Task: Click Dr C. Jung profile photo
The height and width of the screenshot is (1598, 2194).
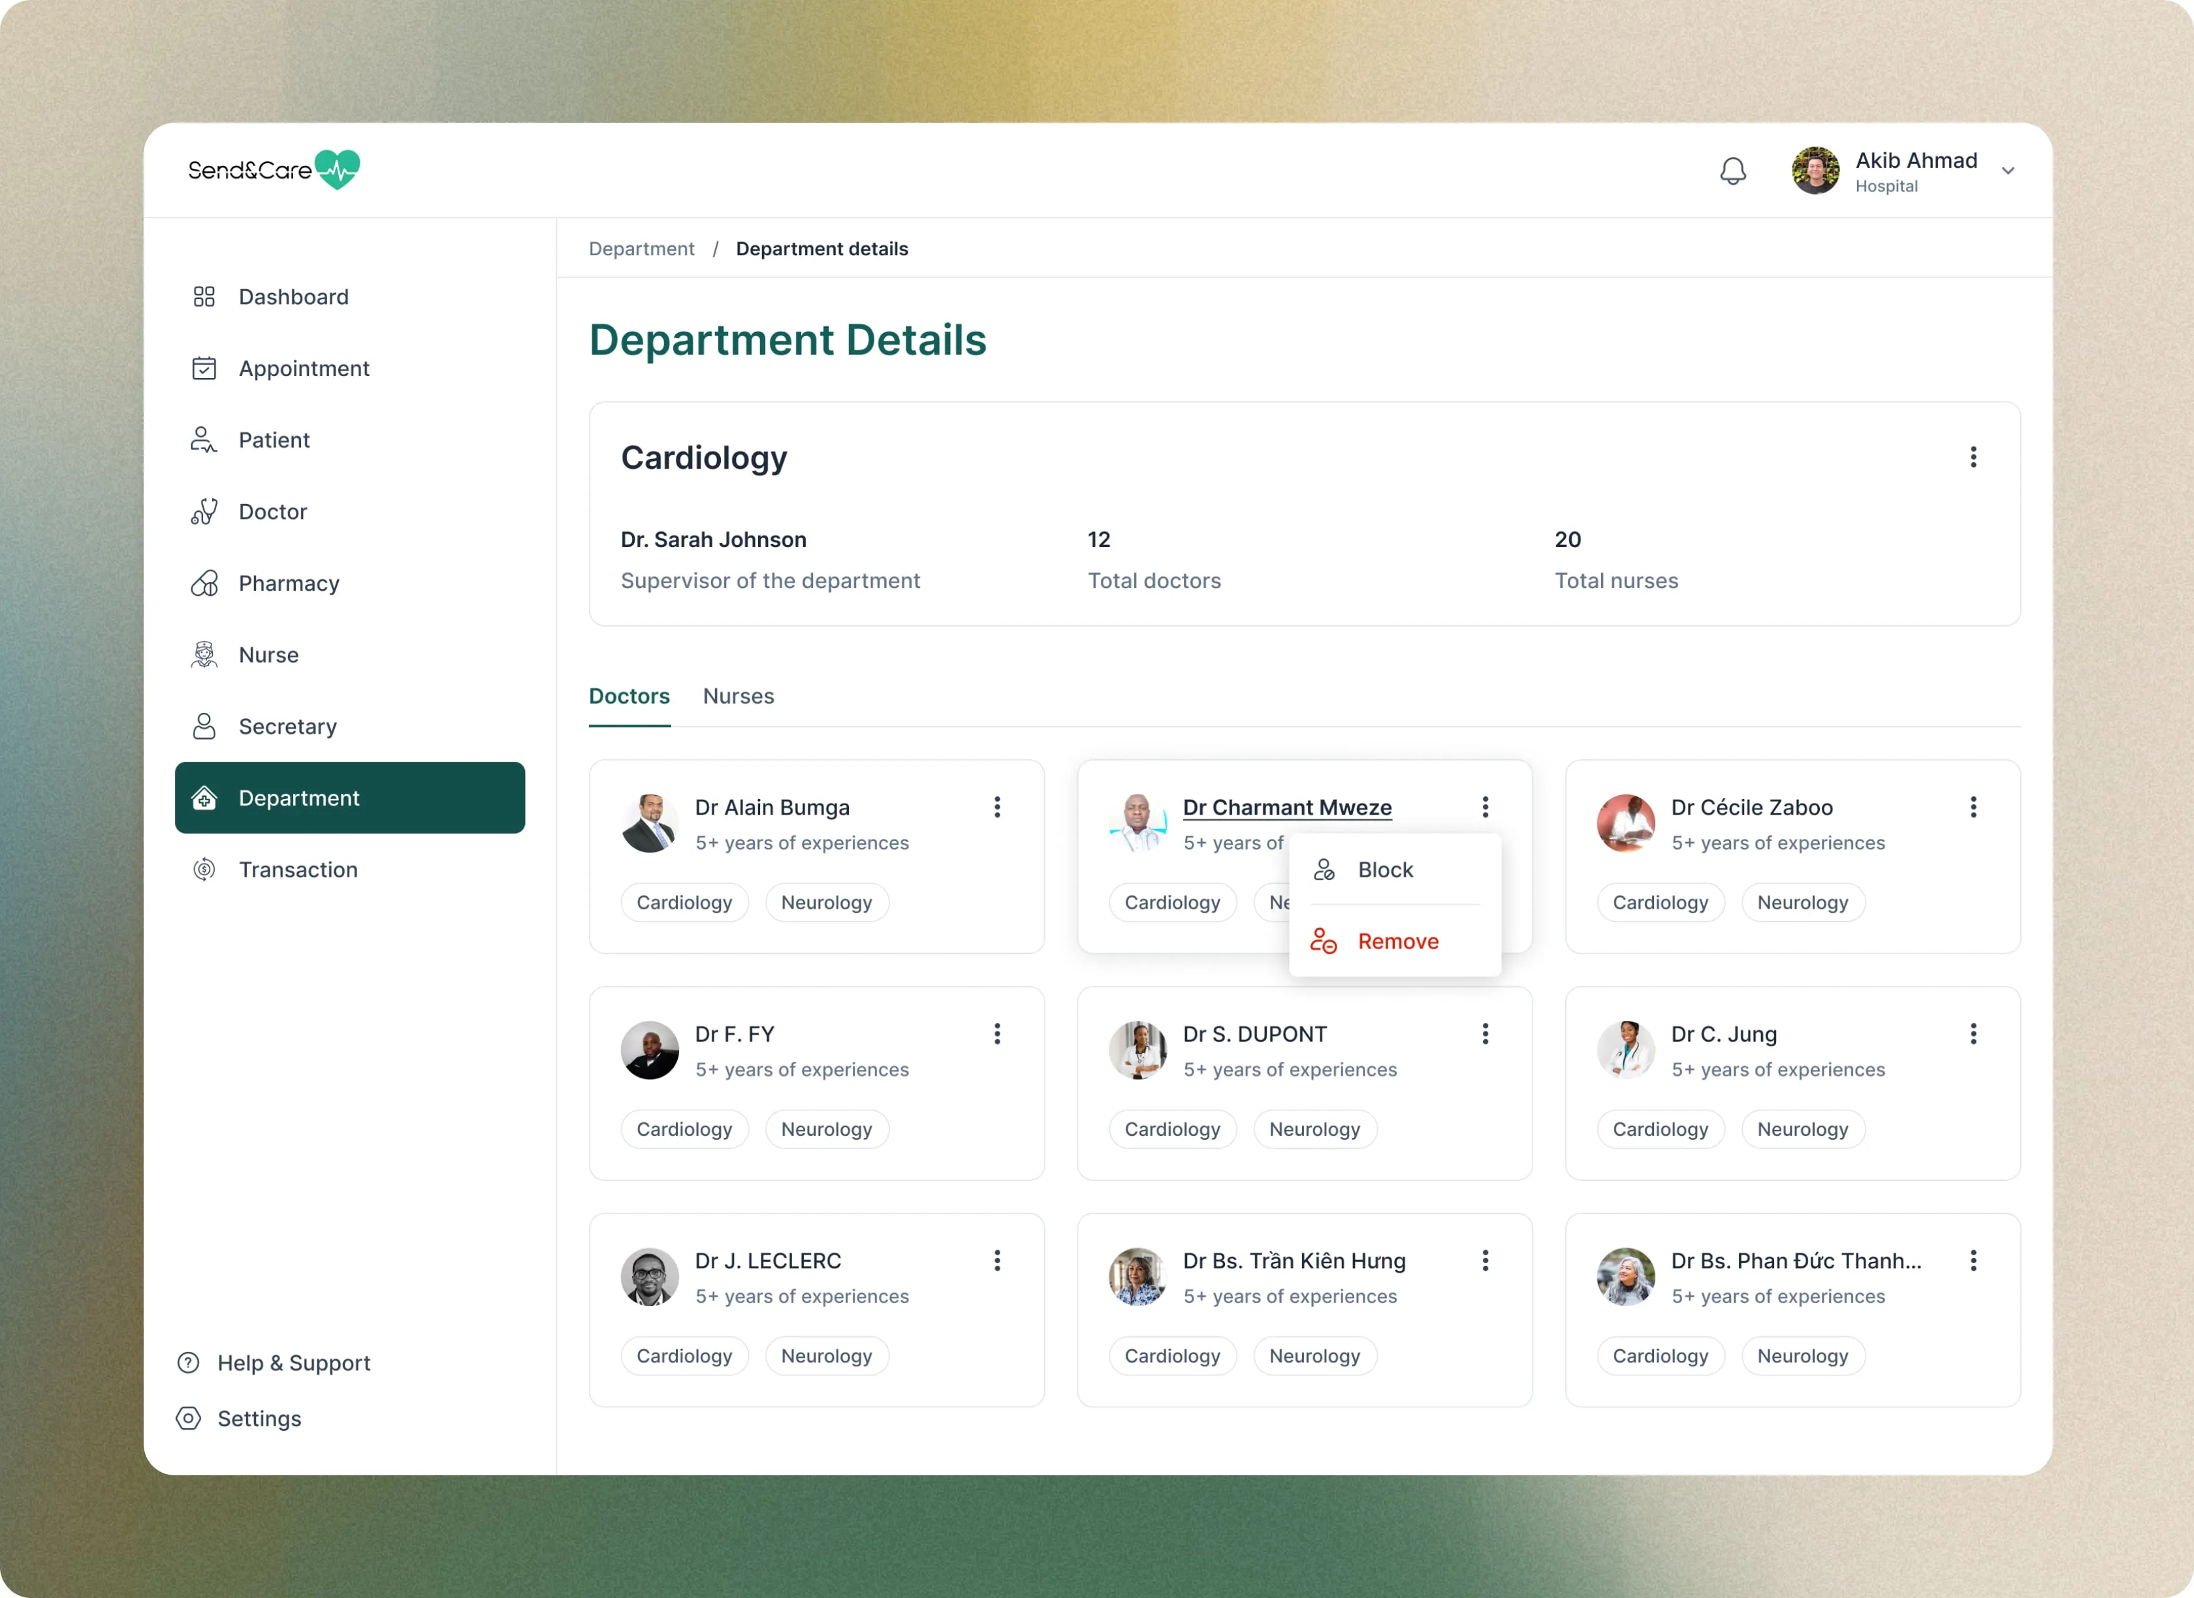Action: tap(1625, 1050)
